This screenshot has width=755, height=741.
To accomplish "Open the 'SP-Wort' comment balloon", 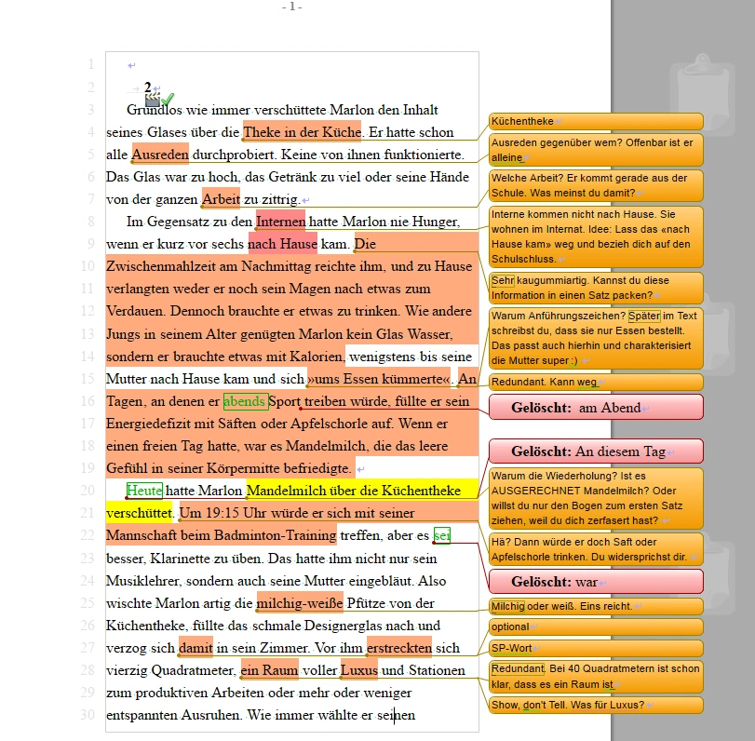I will tap(596, 648).
